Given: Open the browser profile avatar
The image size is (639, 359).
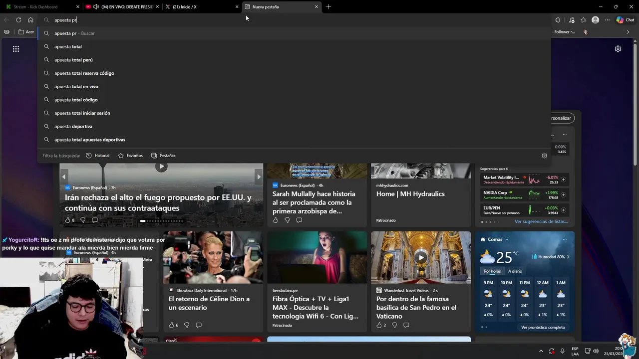Looking at the screenshot, I should tap(595, 20).
